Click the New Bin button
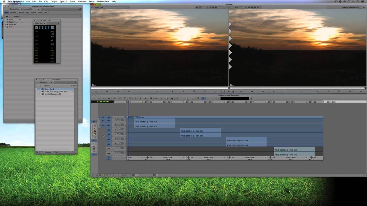Screen dimensions: 367x206 [x=17, y=16]
